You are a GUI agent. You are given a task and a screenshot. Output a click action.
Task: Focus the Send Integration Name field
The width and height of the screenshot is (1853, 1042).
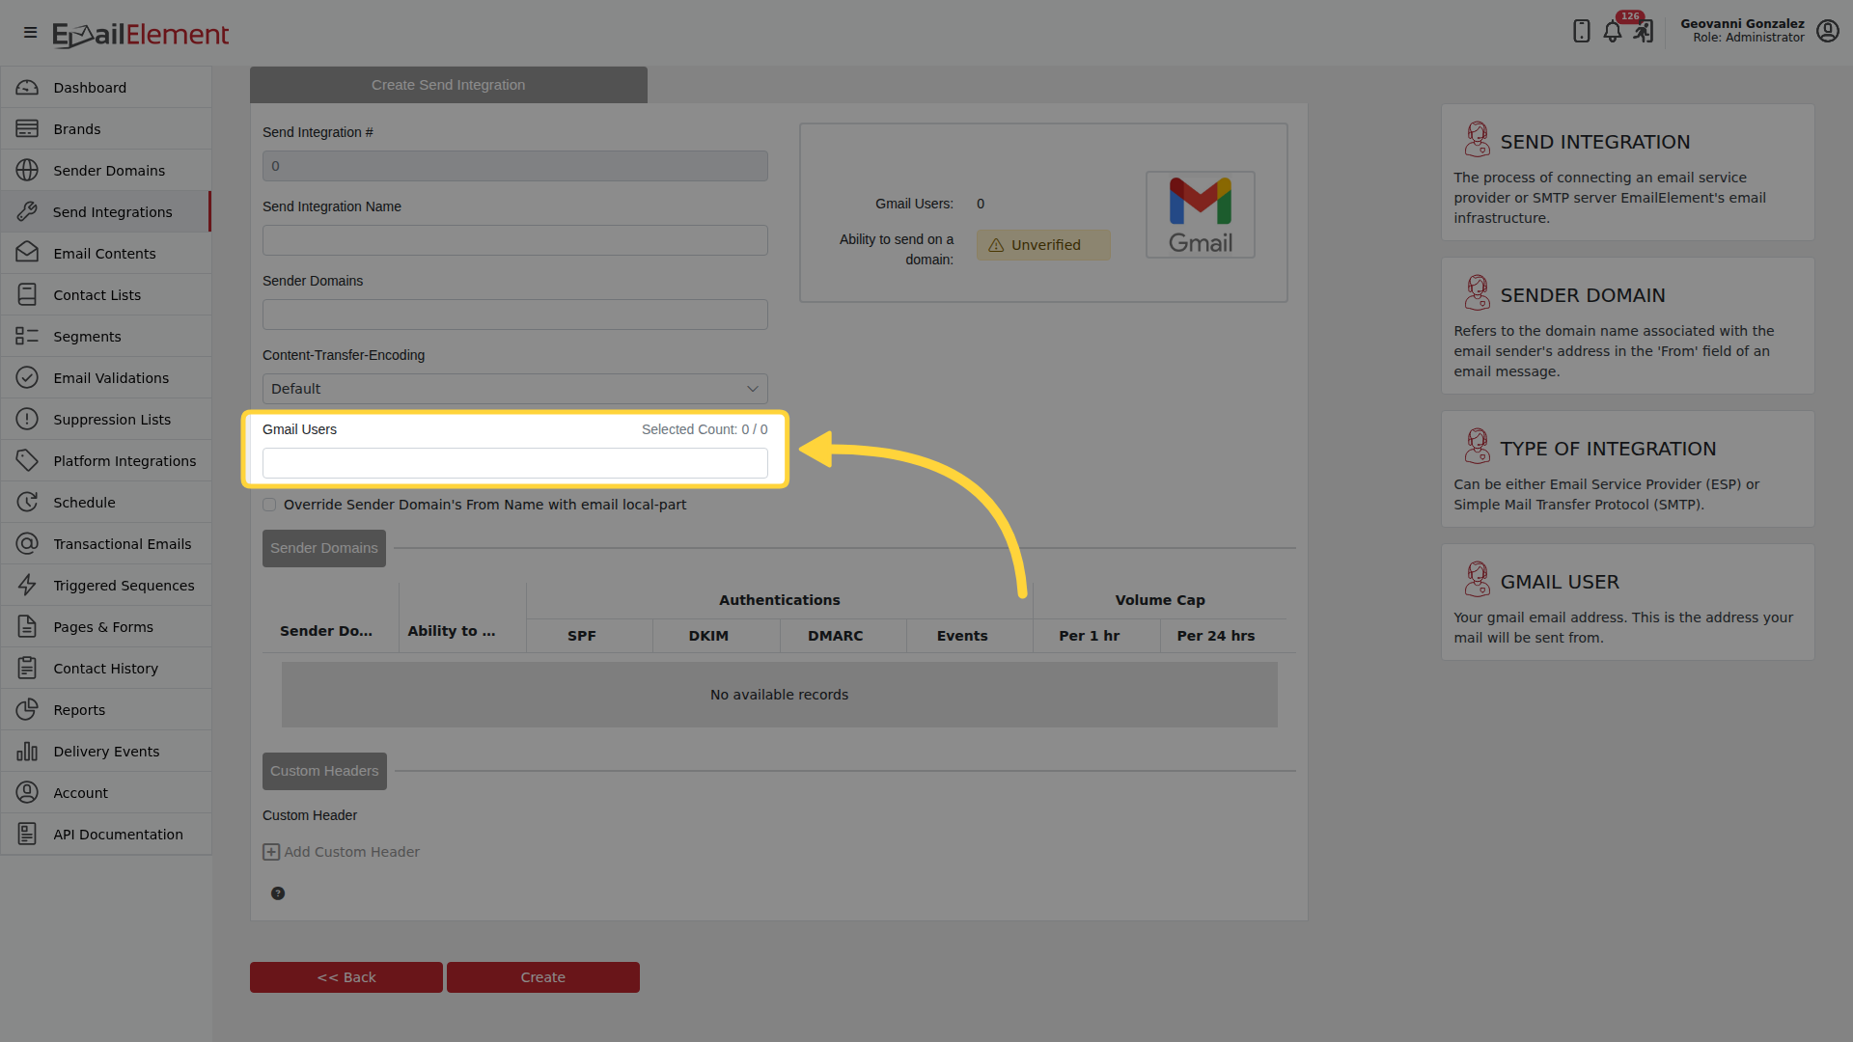tap(515, 240)
